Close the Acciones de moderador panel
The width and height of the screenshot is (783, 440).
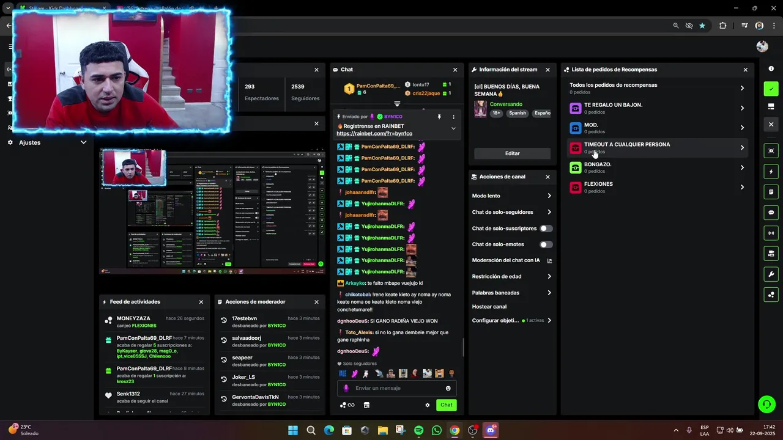click(x=316, y=302)
